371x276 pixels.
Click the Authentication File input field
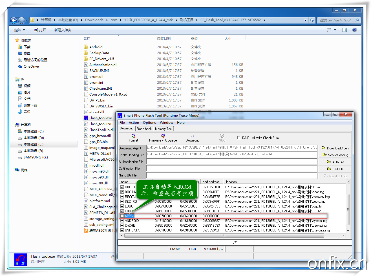click(231, 162)
